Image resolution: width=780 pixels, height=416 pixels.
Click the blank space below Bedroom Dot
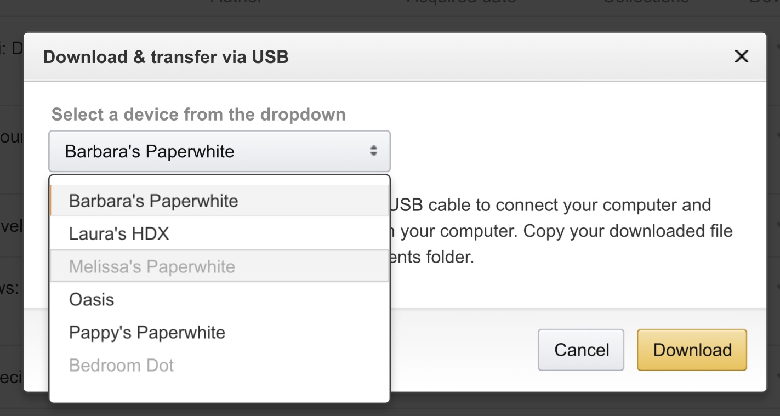219,390
